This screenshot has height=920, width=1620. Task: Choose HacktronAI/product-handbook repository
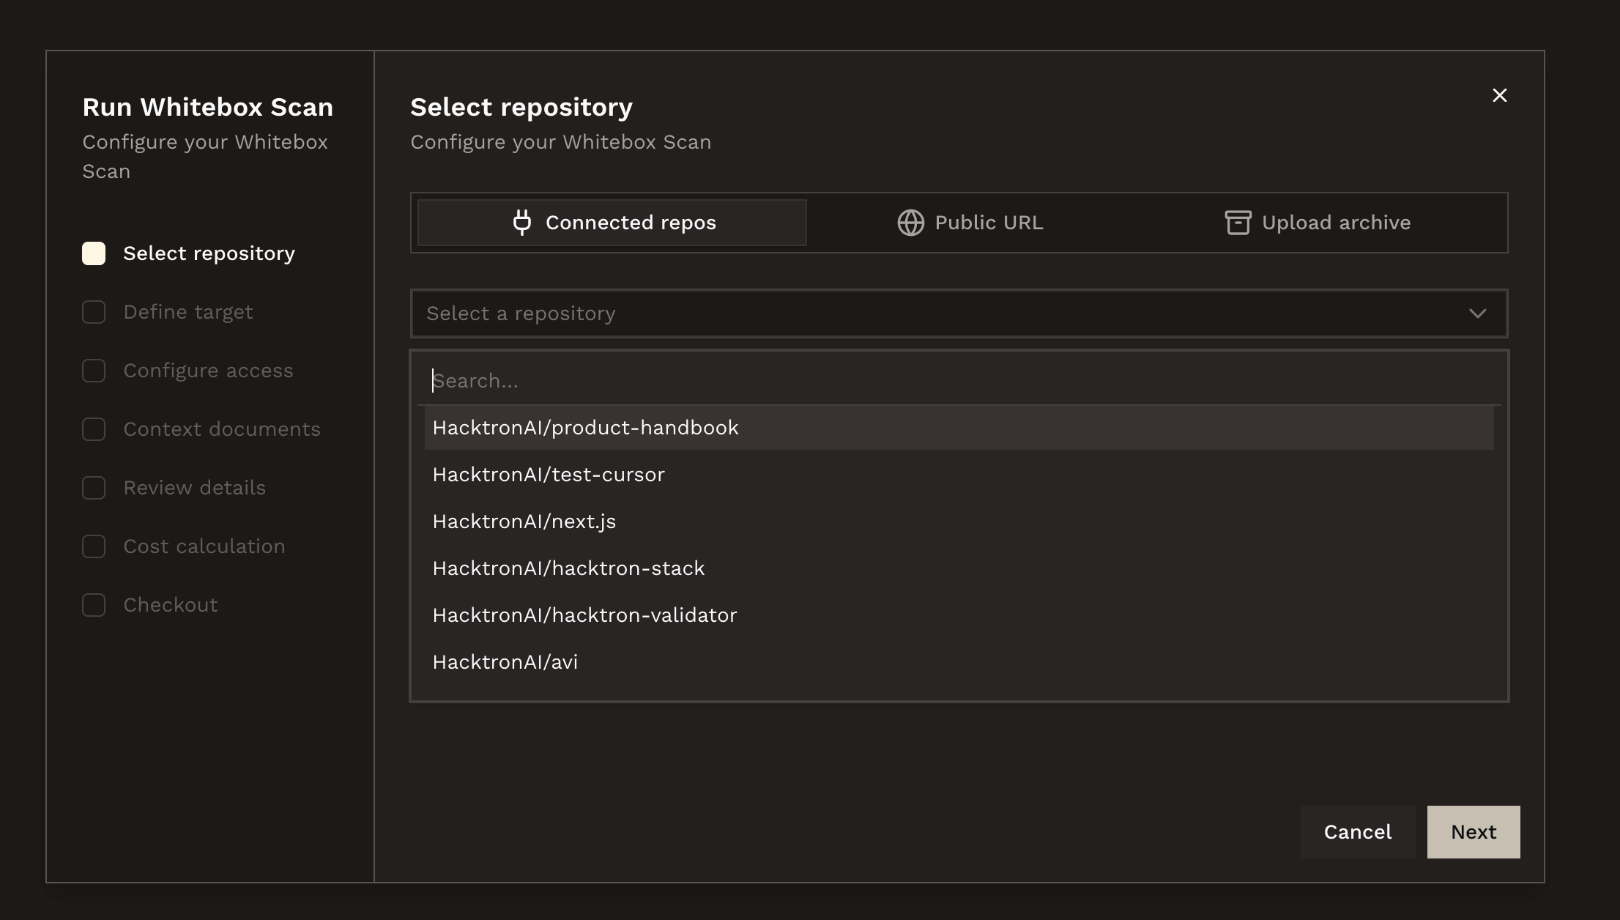pos(959,428)
